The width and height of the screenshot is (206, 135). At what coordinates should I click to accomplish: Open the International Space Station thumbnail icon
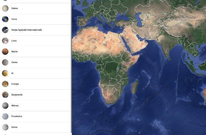5,30
